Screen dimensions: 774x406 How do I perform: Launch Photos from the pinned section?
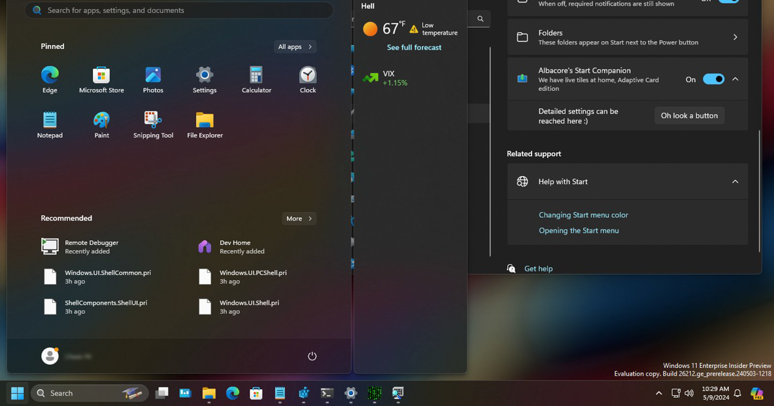coord(153,80)
